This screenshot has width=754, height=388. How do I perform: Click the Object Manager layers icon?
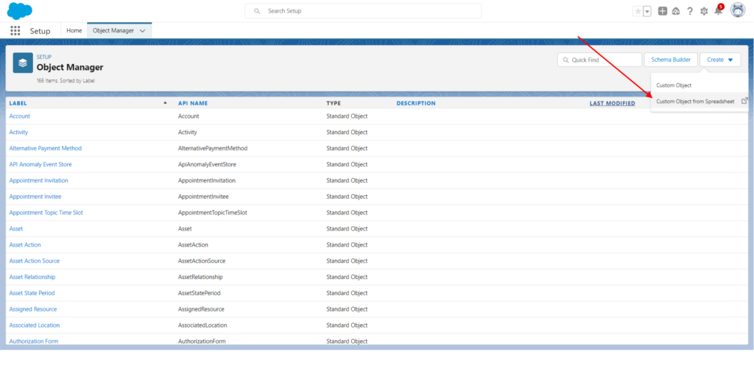23,63
